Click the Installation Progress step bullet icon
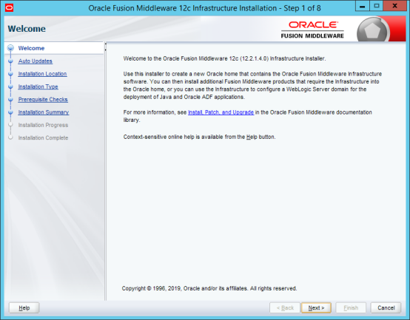This screenshot has height=320, width=410. tap(10, 125)
